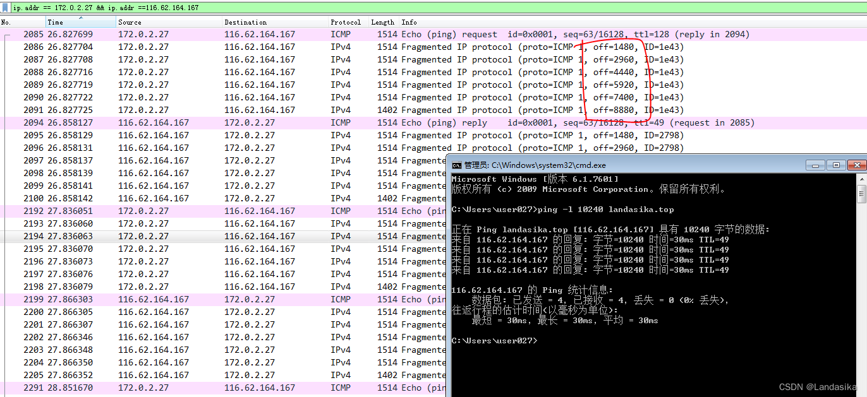Select packet 2100 at time 26.858142
867x397 pixels.
click(x=223, y=198)
